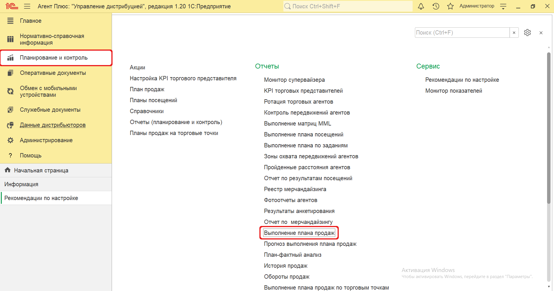The image size is (554, 291).
Task: Switch to Информация tab
Action: pyautogui.click(x=56, y=184)
